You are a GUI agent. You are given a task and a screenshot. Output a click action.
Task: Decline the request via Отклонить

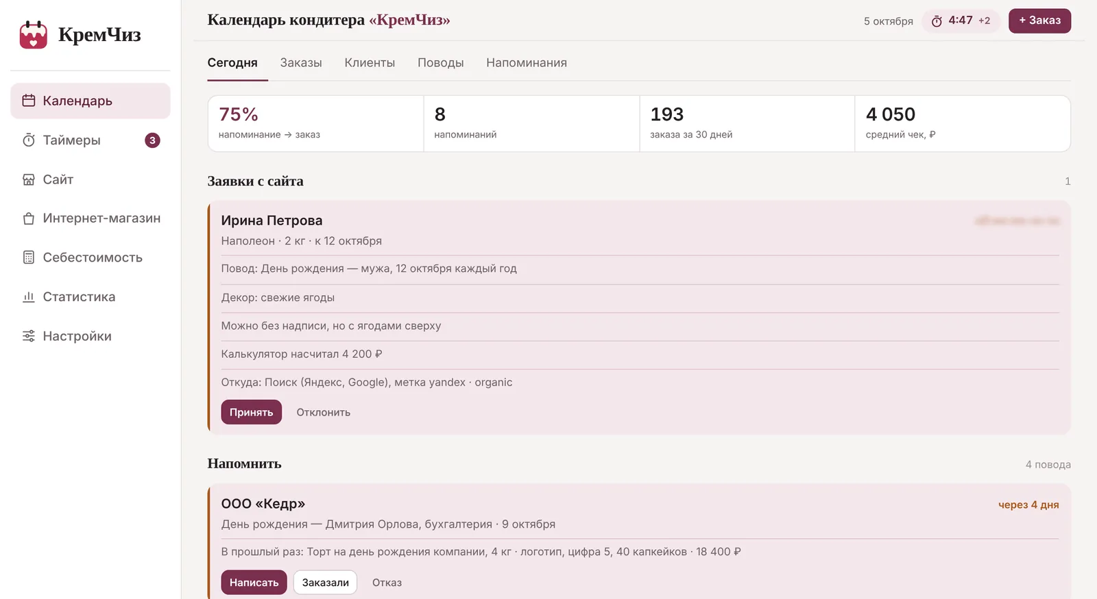324,412
